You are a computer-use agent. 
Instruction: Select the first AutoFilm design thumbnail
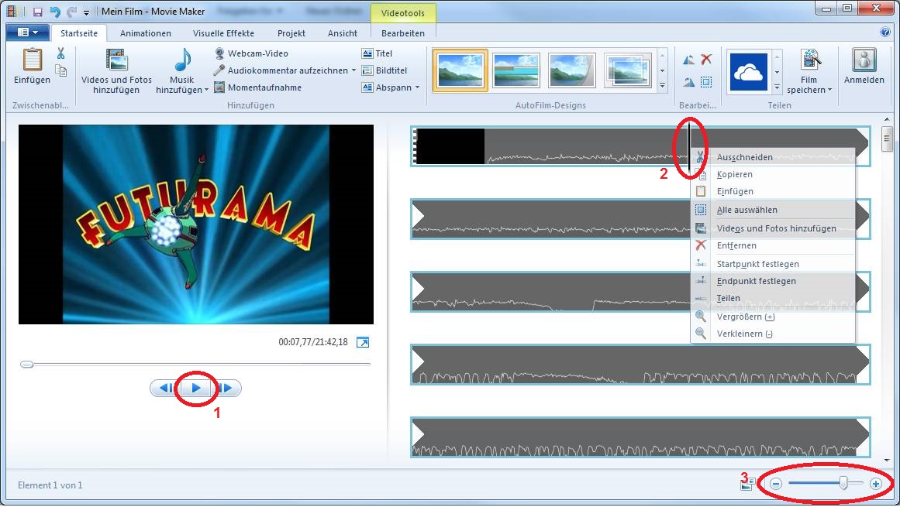click(x=460, y=71)
